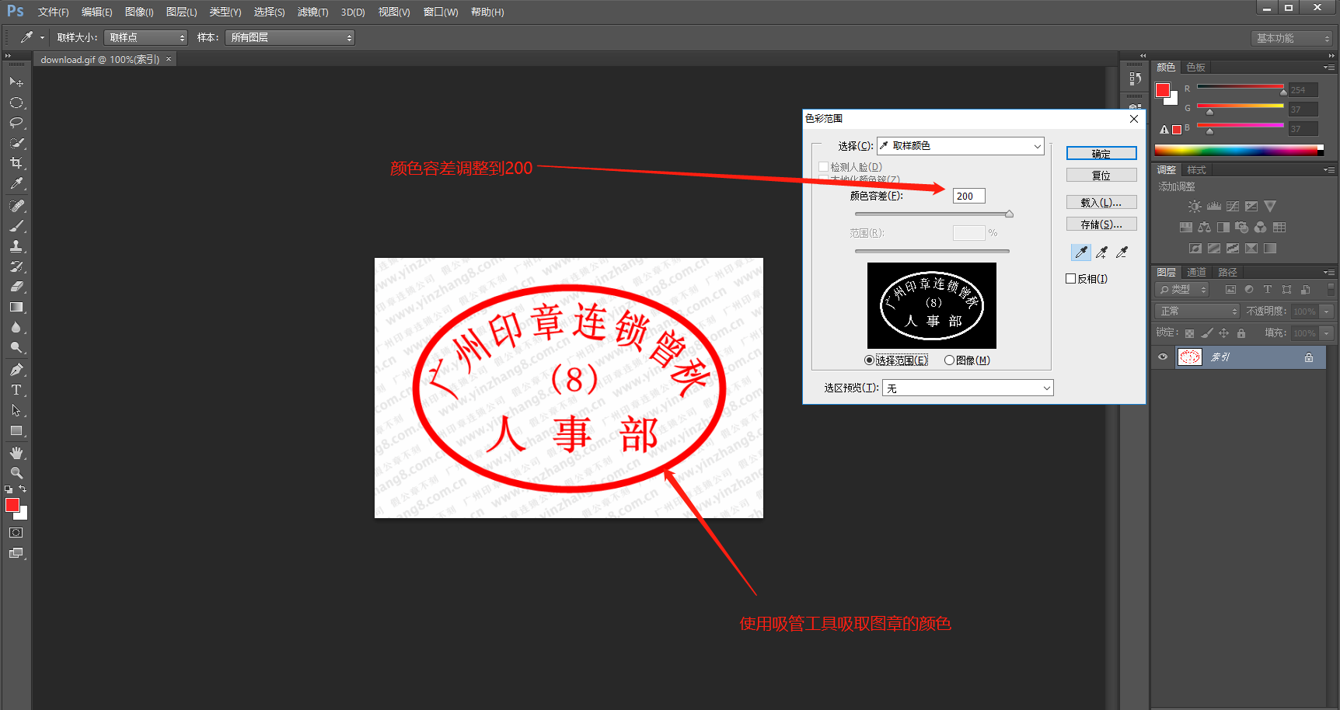Toggle lock transparent pixels in Layers panel

[1189, 333]
